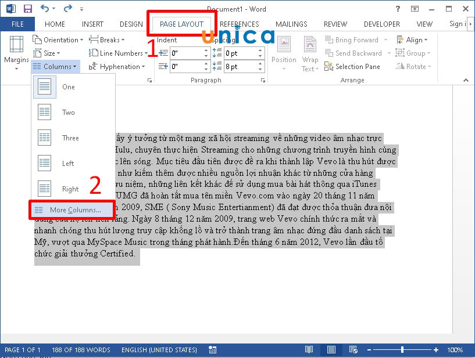Click the 100% zoom level button
475x358 pixels.
(455, 350)
